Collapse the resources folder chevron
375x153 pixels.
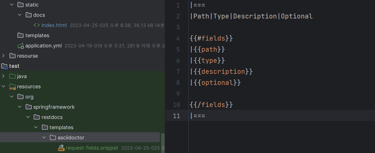tap(3, 86)
